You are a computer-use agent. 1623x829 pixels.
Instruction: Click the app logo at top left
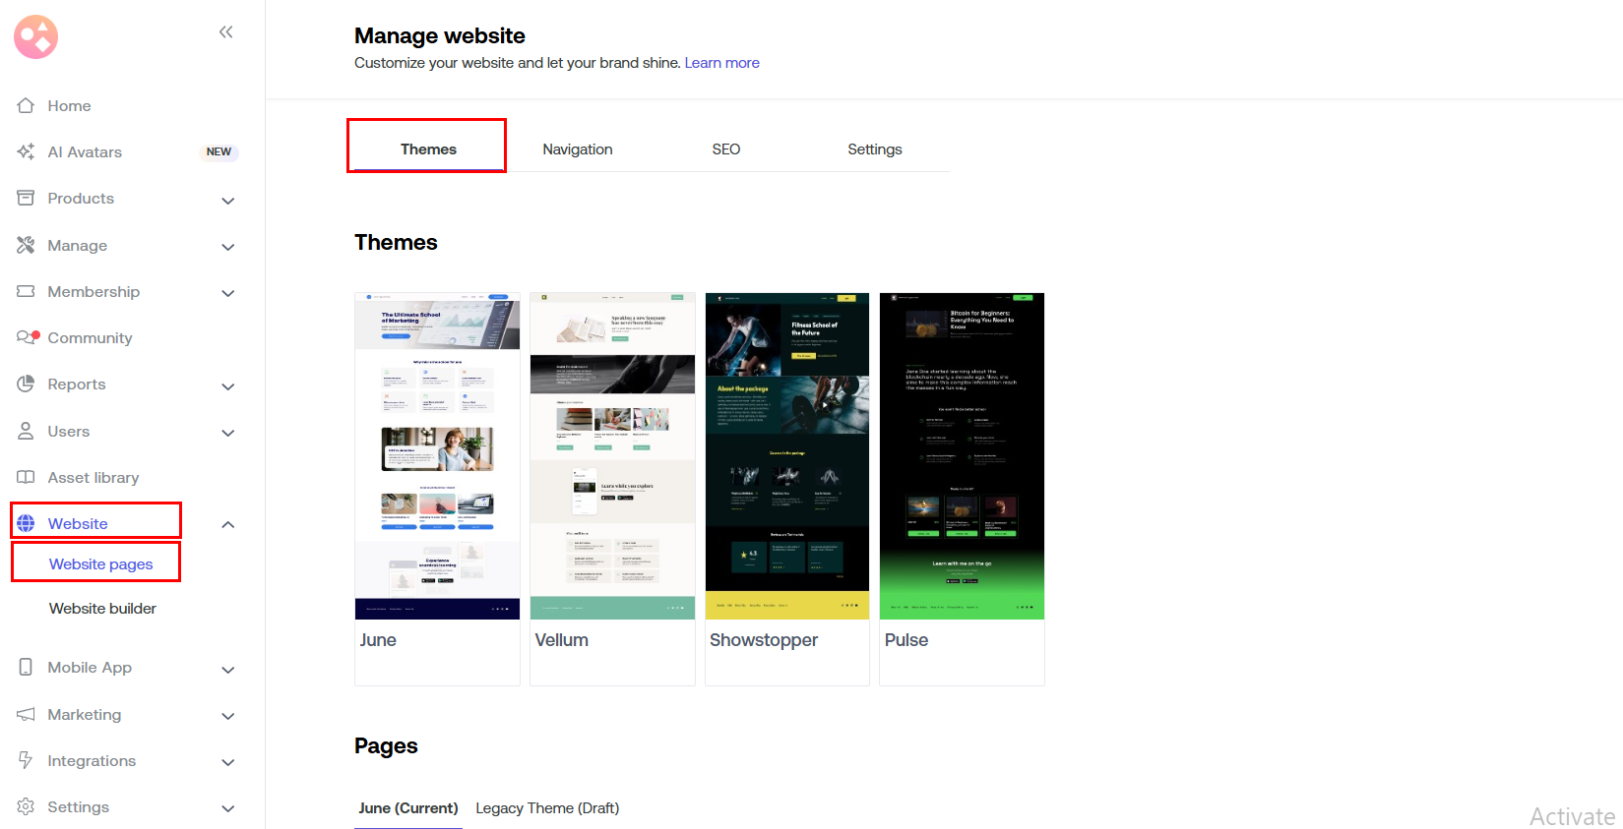(x=36, y=37)
